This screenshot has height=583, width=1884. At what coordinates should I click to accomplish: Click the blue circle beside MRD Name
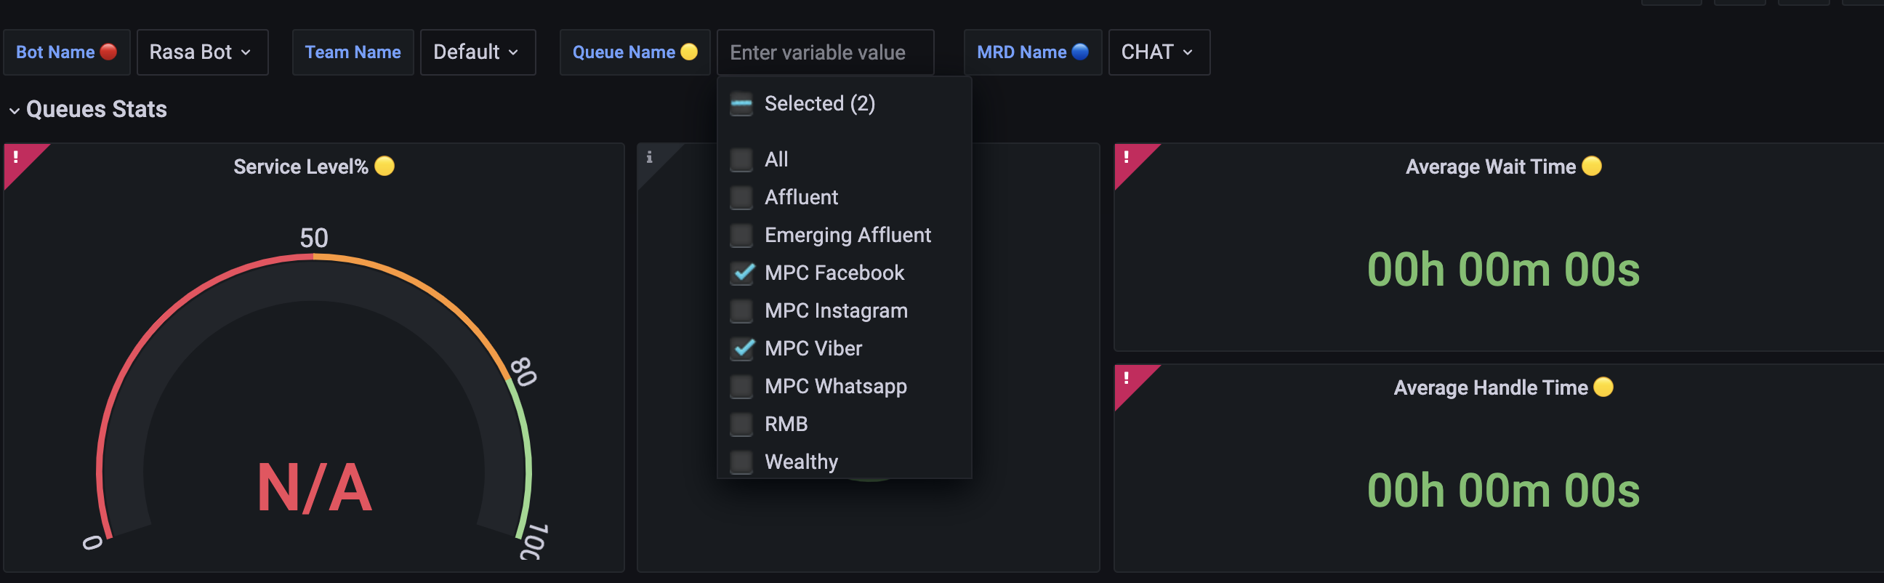(1079, 51)
